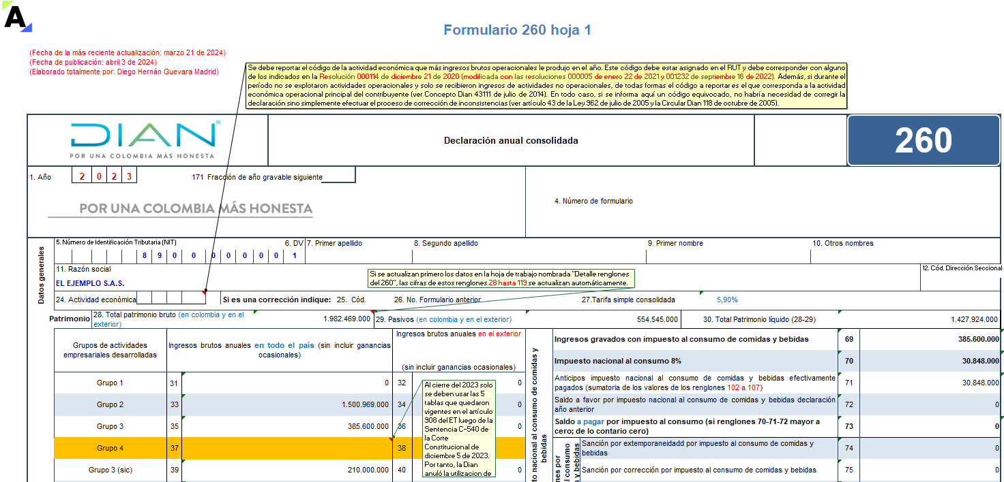The image size is (1004, 482).
Task: Select 'Ingresos gravados con impuesto al consumo' label
Action: (x=681, y=339)
